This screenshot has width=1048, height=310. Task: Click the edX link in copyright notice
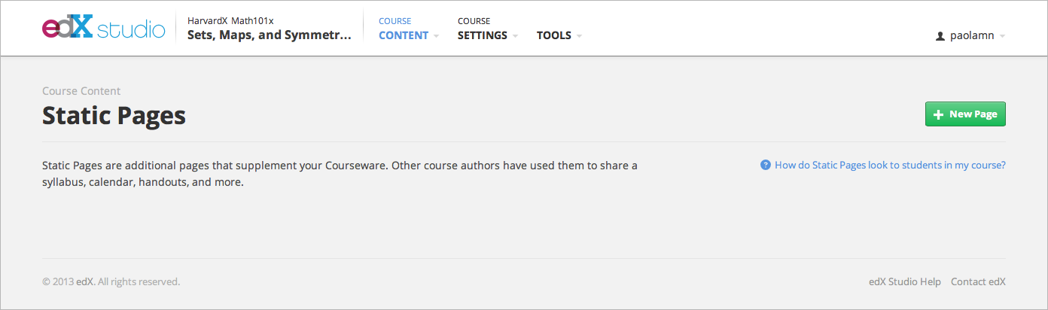[x=85, y=281]
